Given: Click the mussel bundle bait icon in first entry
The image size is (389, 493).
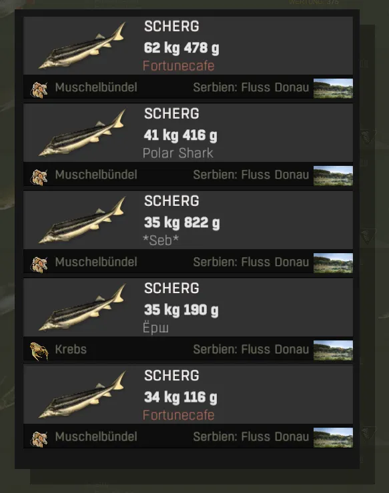Looking at the screenshot, I should (x=39, y=89).
